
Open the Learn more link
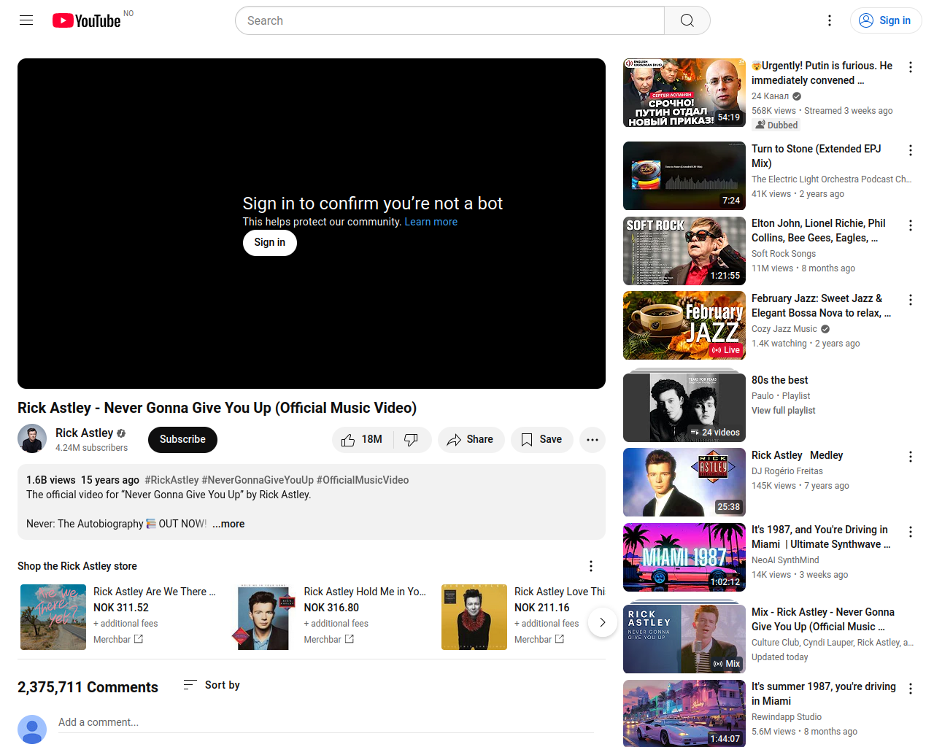coord(431,222)
